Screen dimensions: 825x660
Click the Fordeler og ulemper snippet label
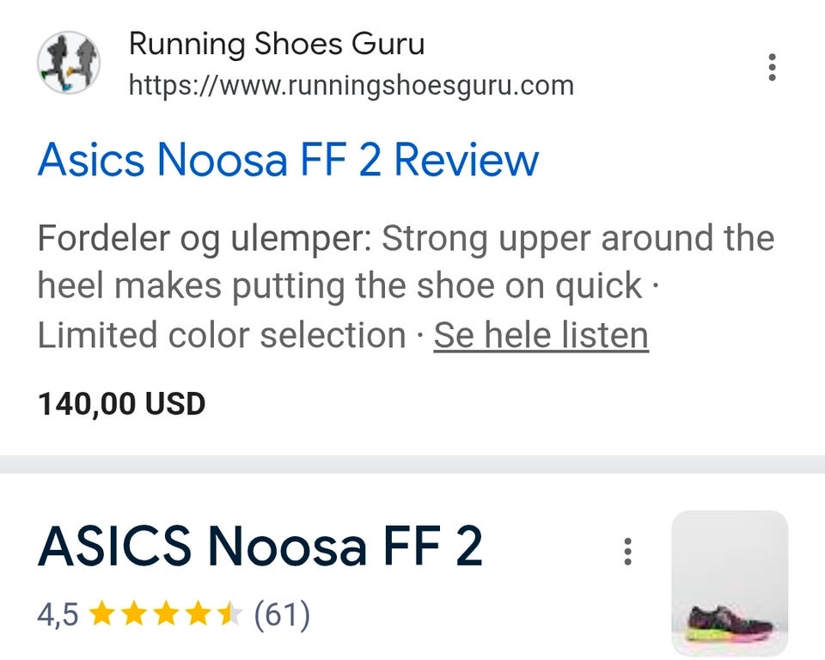[205, 238]
